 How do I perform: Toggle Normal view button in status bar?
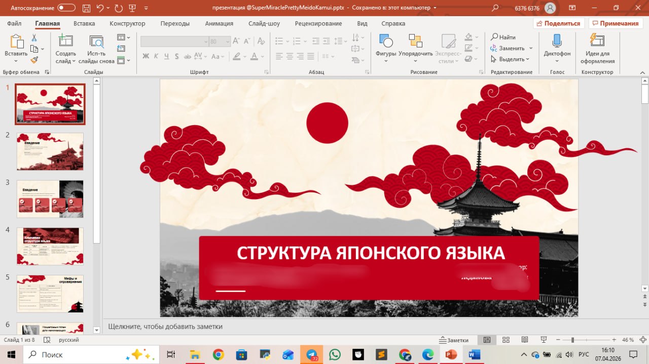pos(487,340)
